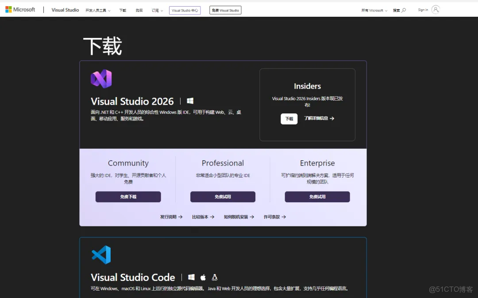Viewport: 478px width, 298px height.
Task: Open the 订阅 dropdown menu
Action: point(157,10)
